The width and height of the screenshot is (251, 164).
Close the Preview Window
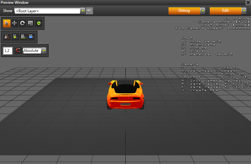click(x=248, y=3)
